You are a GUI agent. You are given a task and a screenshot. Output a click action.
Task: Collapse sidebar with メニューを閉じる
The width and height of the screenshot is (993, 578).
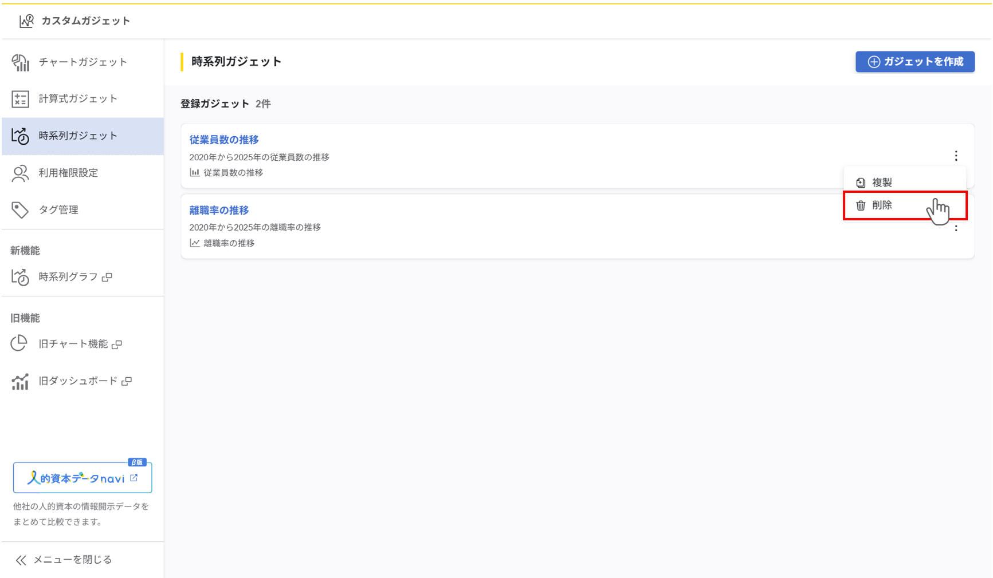pos(64,560)
